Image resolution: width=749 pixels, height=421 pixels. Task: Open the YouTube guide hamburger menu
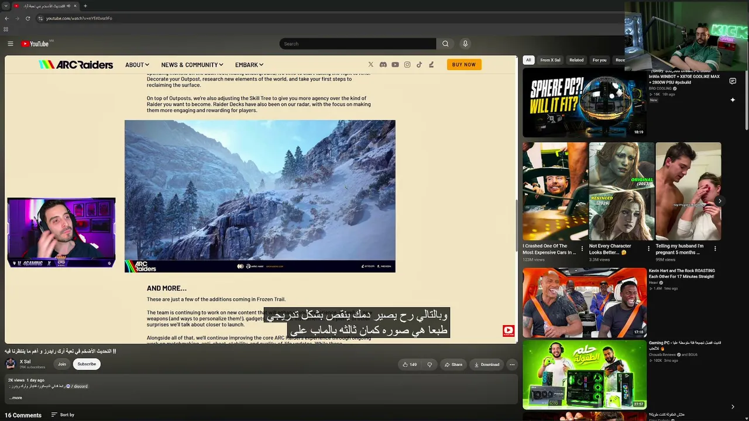11,44
